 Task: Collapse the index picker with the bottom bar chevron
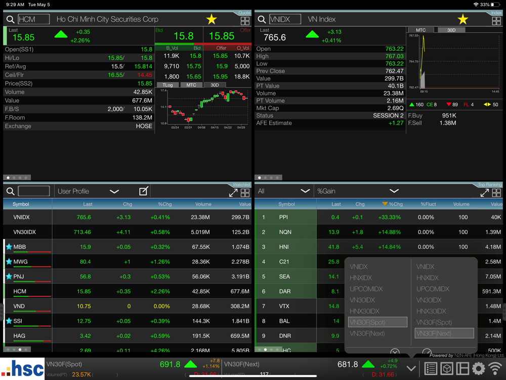point(411,368)
